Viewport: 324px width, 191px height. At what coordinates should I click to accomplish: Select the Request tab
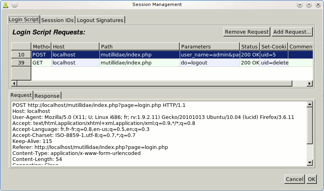21,95
